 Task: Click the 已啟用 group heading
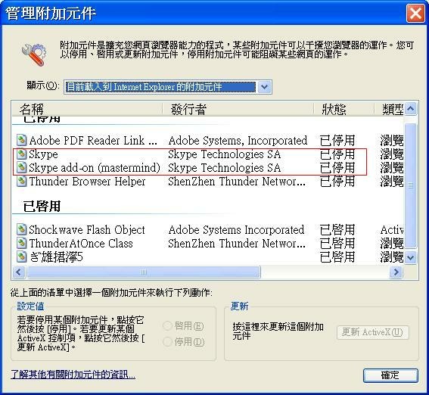(x=42, y=207)
